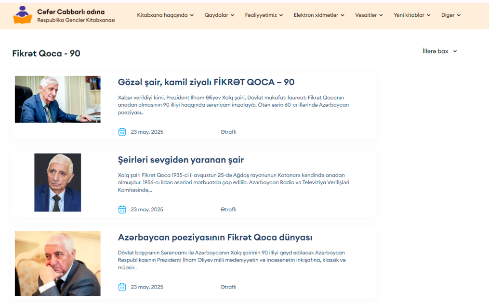Click the İllərə bax chevron arrow
489x303 pixels.
455,51
